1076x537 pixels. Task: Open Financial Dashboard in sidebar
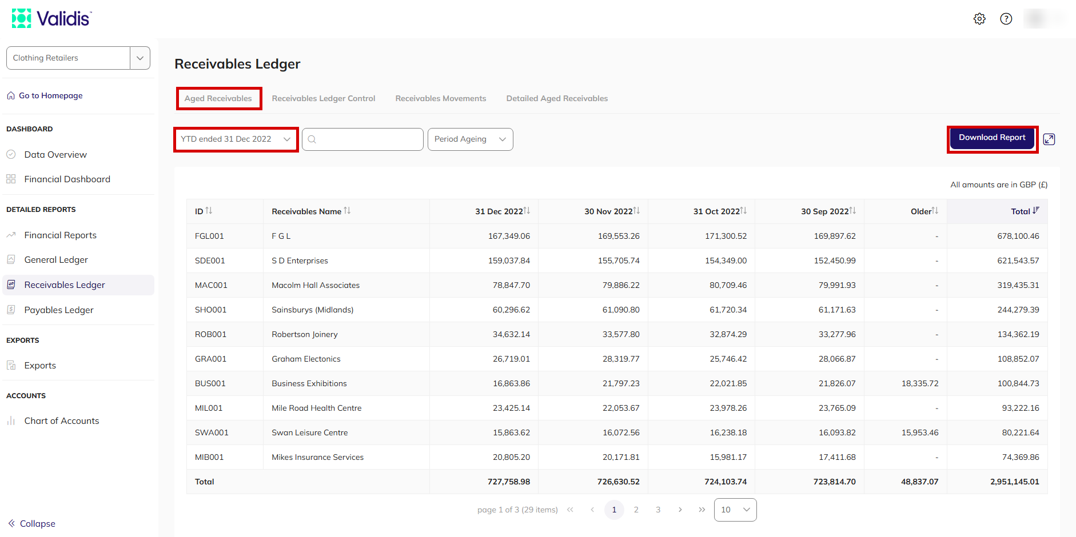pyautogui.click(x=67, y=179)
